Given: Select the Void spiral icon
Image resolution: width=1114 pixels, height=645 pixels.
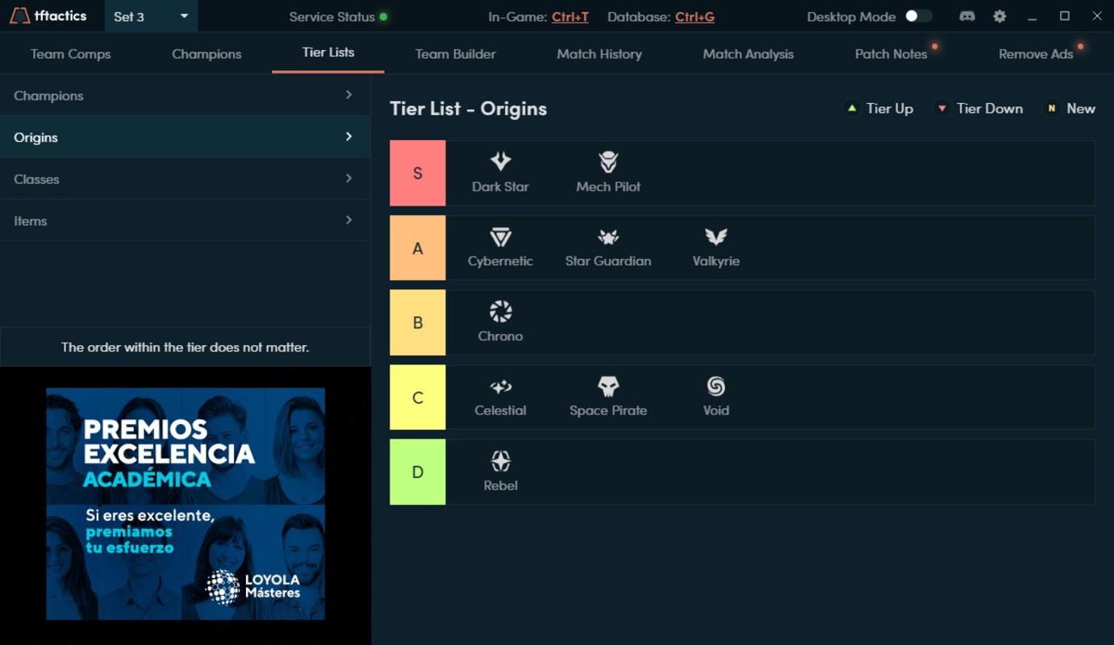Looking at the screenshot, I should (716, 386).
